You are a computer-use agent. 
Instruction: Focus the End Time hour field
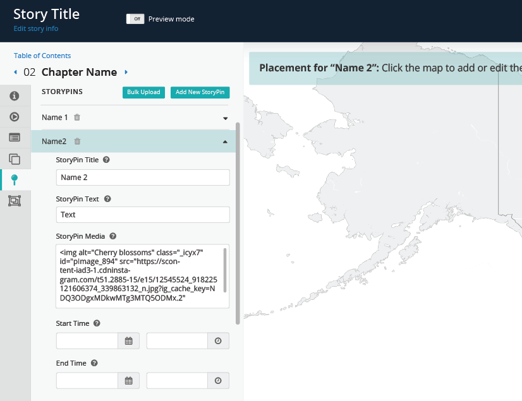177,381
